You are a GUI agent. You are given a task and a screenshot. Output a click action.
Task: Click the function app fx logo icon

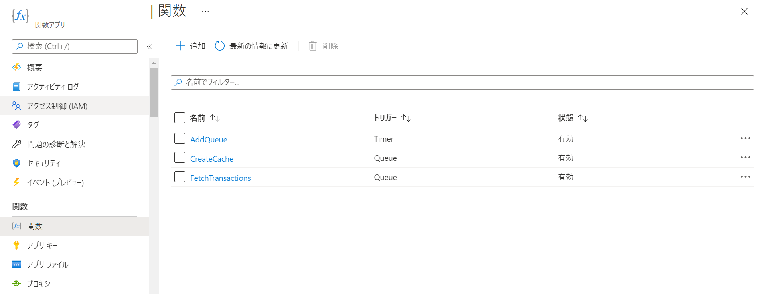tap(20, 16)
